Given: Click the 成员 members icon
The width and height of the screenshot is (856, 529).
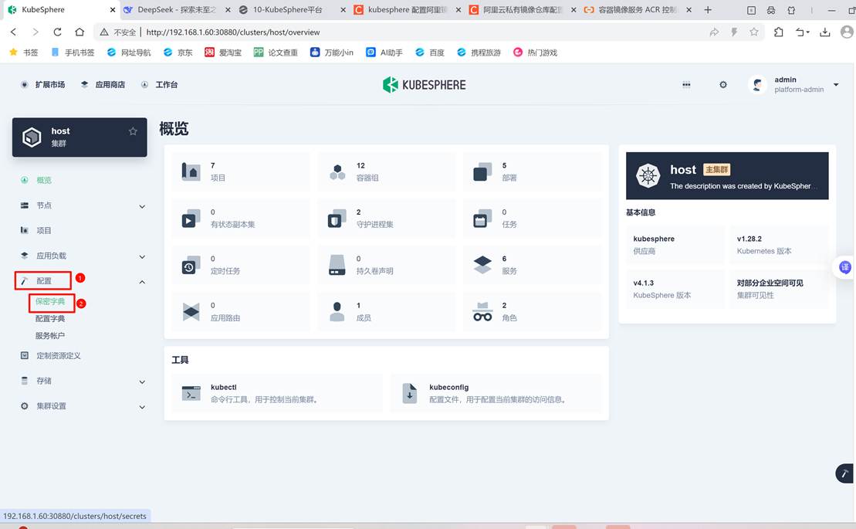Looking at the screenshot, I should 337,311.
